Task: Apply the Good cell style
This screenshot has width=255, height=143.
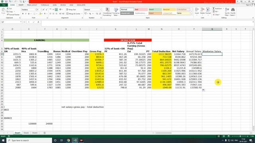Action: point(155,10)
